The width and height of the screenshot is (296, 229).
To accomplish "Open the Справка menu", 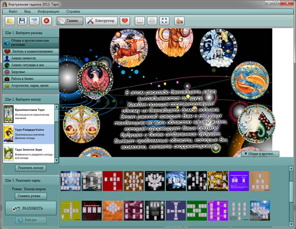I will pos(73,11).
